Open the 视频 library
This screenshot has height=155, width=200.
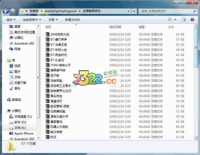15,66
